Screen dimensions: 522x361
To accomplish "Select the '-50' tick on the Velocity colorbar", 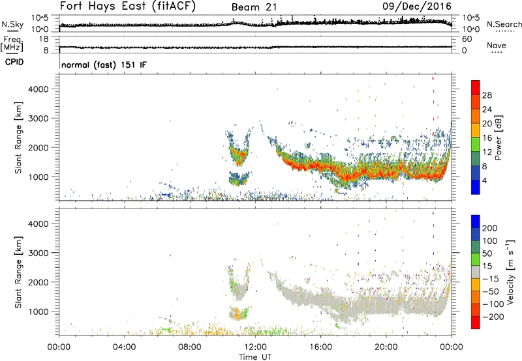I will pyautogui.click(x=491, y=291).
